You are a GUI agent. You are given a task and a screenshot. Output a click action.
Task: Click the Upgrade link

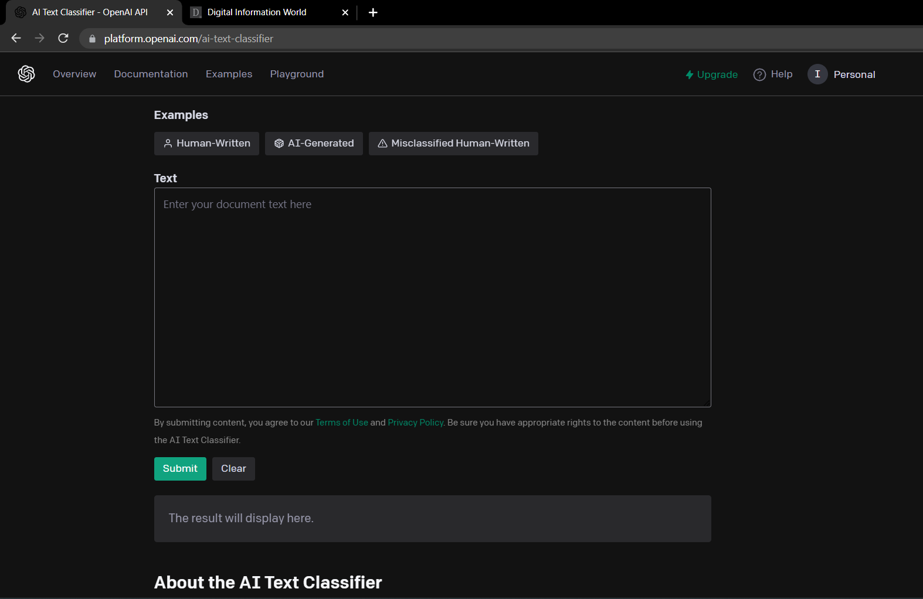711,74
